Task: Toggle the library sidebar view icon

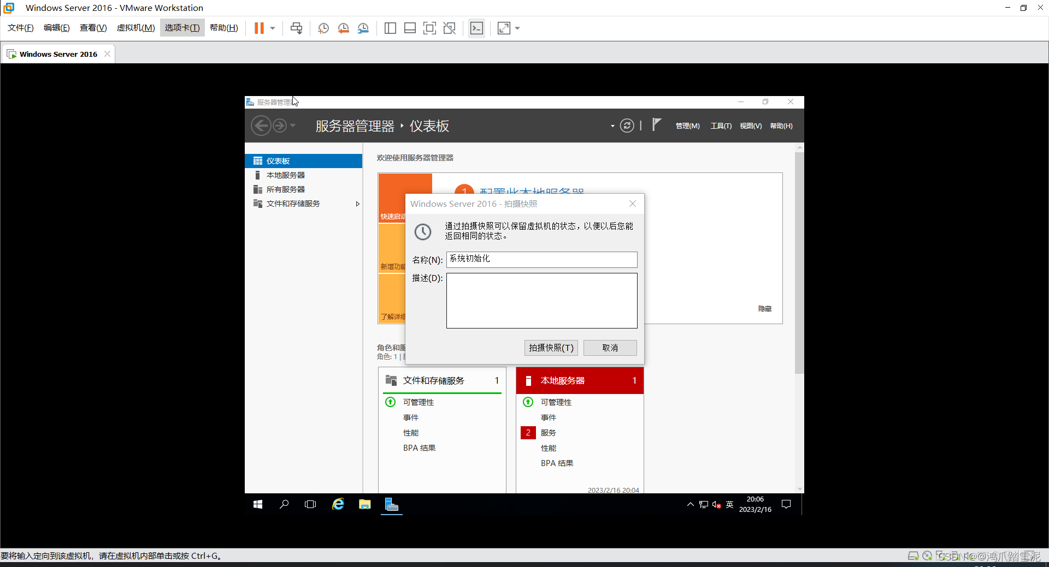Action: [x=390, y=28]
